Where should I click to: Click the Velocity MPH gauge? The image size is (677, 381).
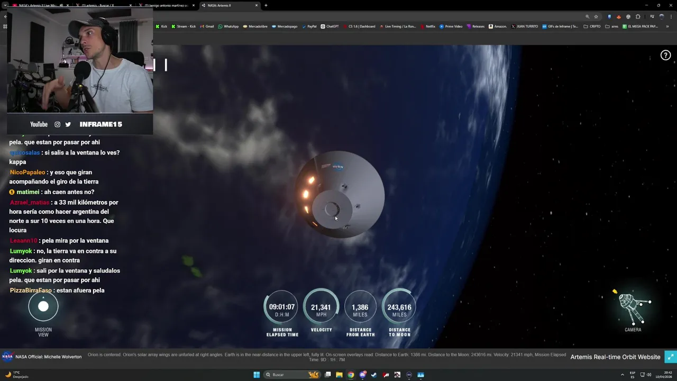321,306
